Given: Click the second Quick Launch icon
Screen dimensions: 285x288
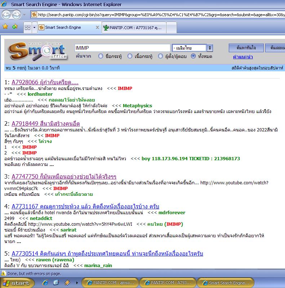Looking at the screenshot, I should tap(56, 283).
